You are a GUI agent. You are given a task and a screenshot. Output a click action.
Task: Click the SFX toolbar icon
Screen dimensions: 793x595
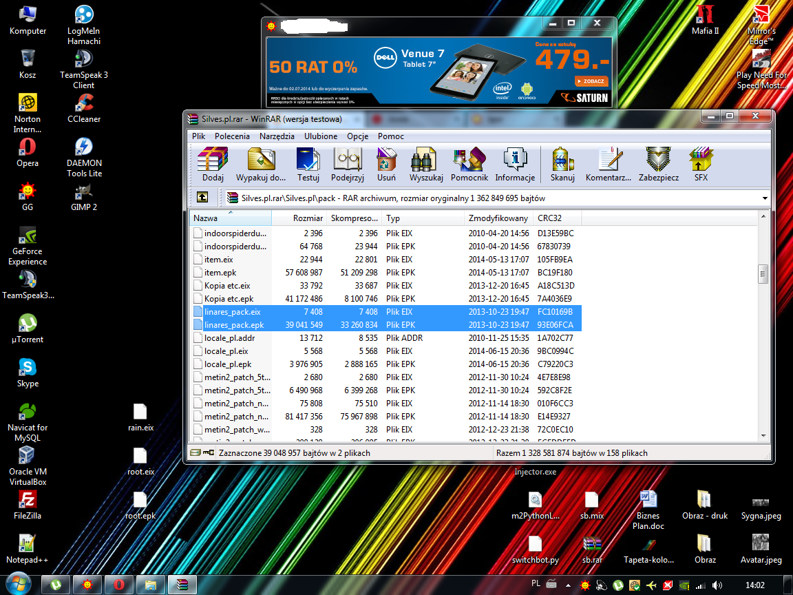click(x=701, y=164)
